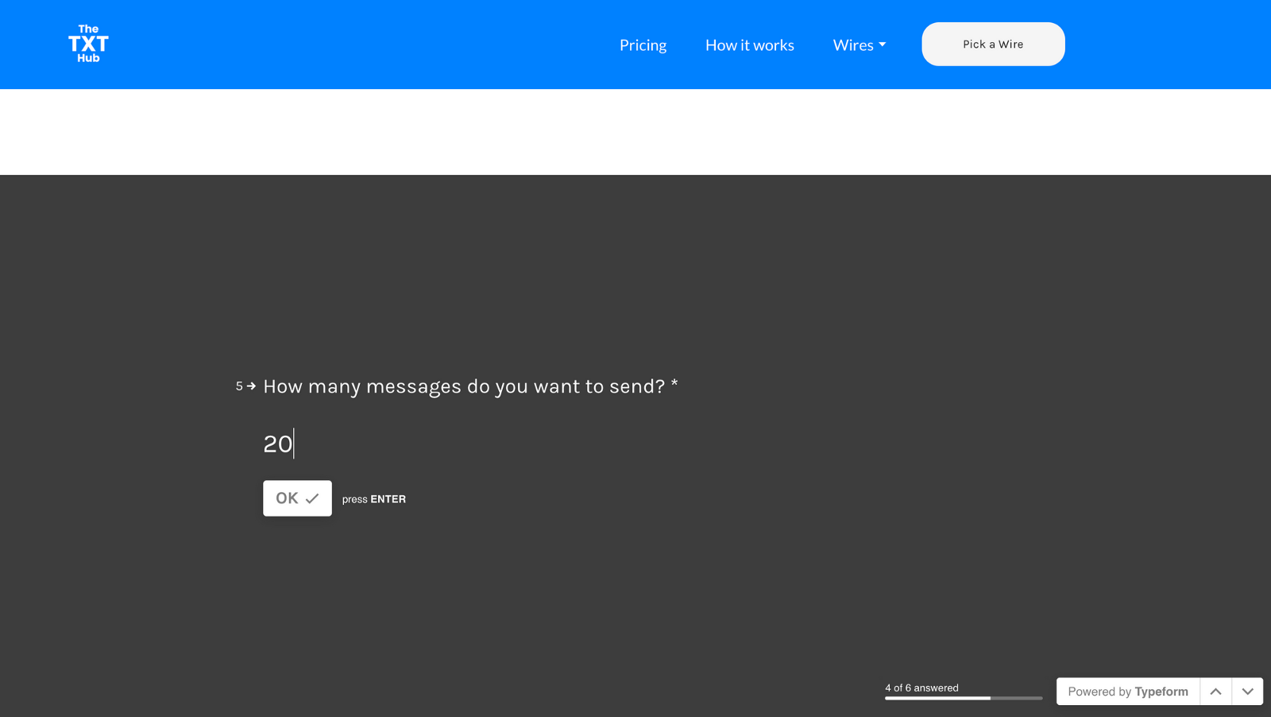Click the press ENTER hint label
Viewport: 1271px width, 717px height.
coord(373,498)
